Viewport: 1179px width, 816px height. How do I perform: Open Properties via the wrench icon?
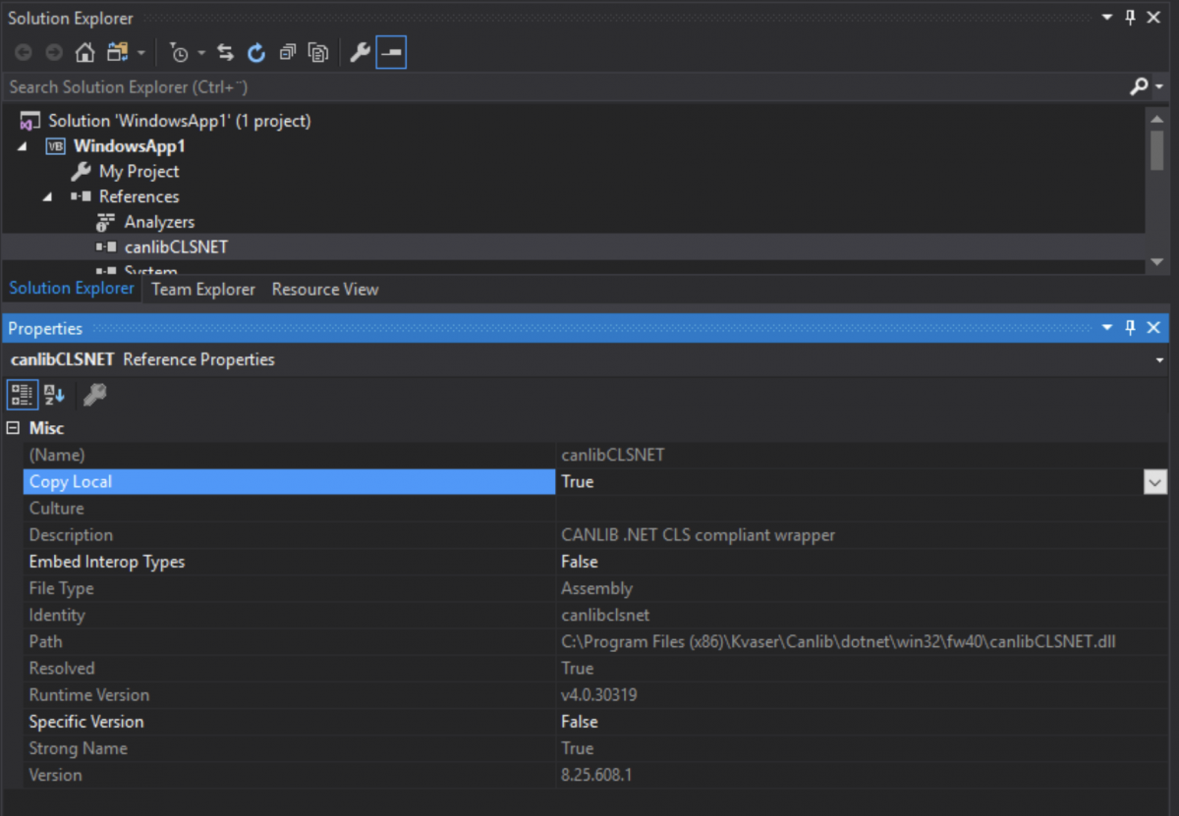(x=361, y=52)
